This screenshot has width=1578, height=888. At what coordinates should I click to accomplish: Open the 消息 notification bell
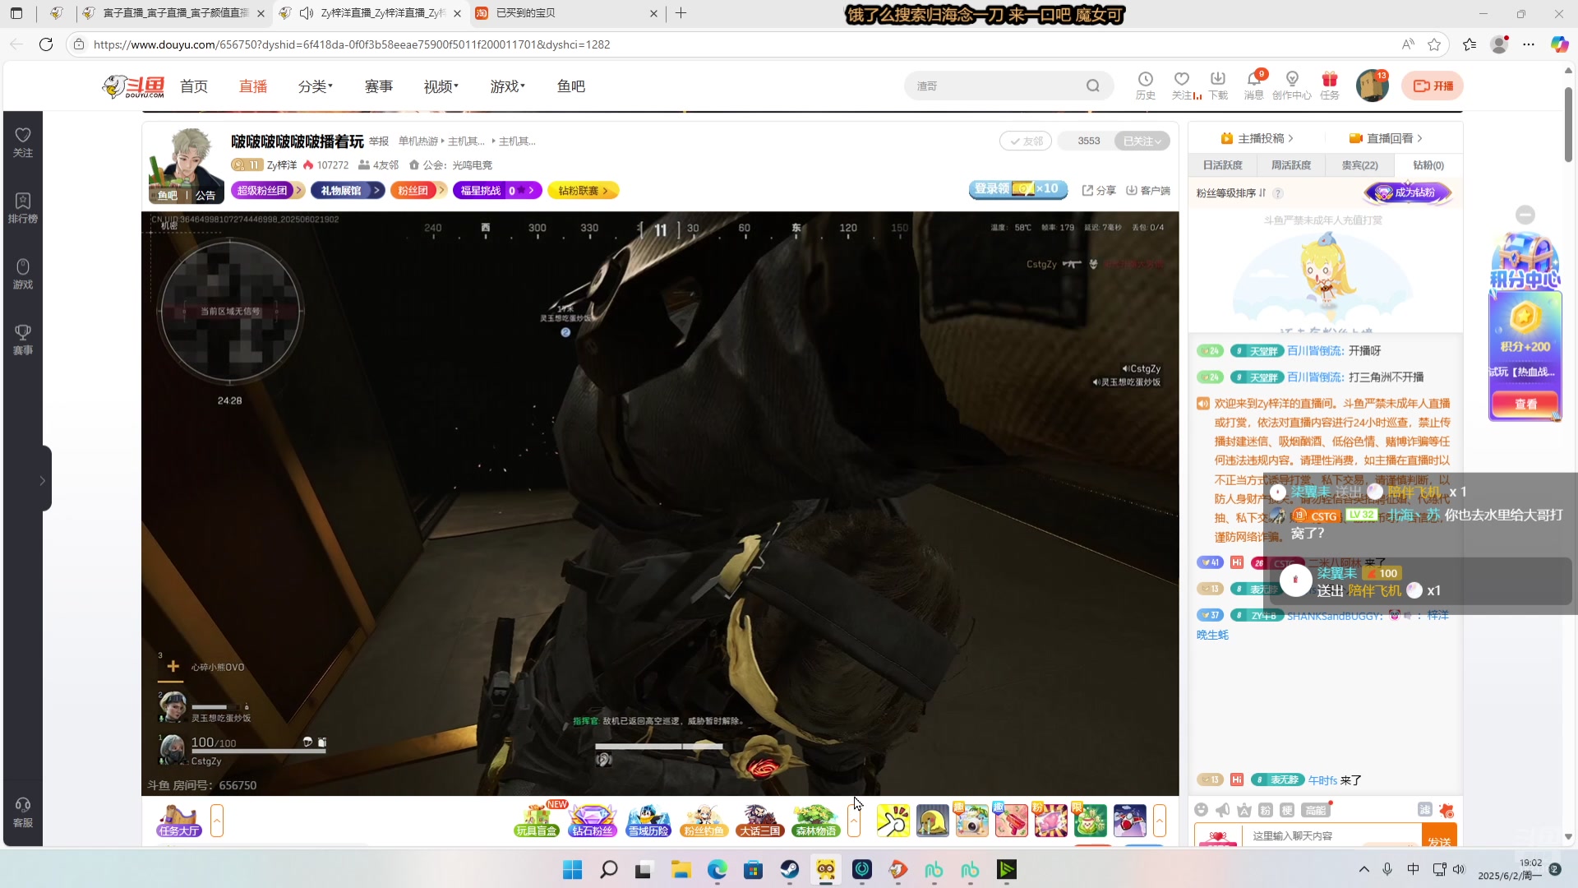click(1253, 85)
